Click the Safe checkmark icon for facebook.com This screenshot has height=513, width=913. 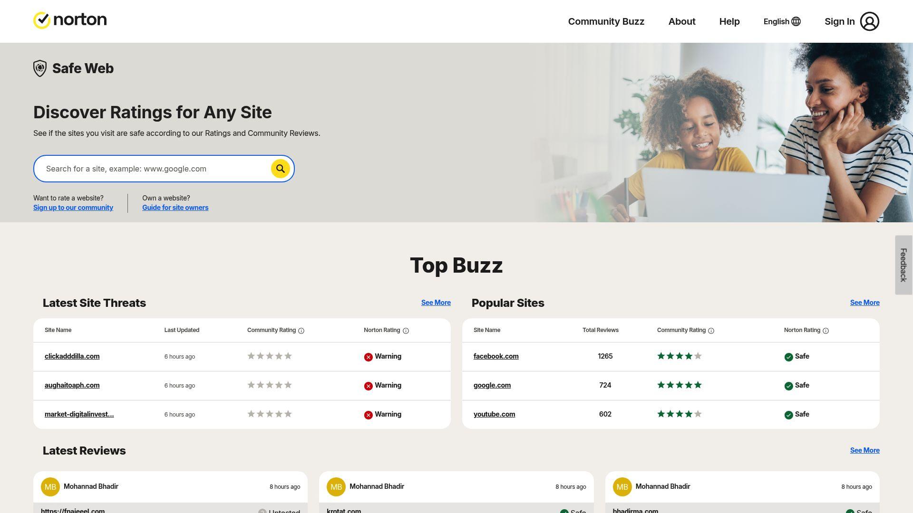[789, 356]
